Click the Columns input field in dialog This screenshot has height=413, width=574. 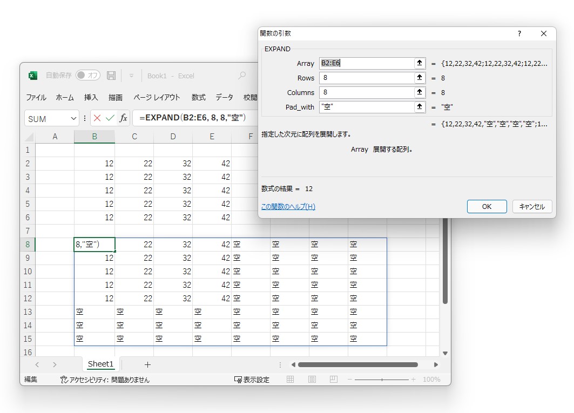(x=367, y=92)
